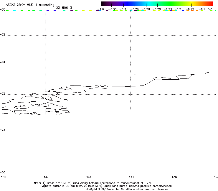Click the -72 latitude axis label
The width and height of the screenshot is (218, 191).
pyautogui.click(x=3, y=34)
